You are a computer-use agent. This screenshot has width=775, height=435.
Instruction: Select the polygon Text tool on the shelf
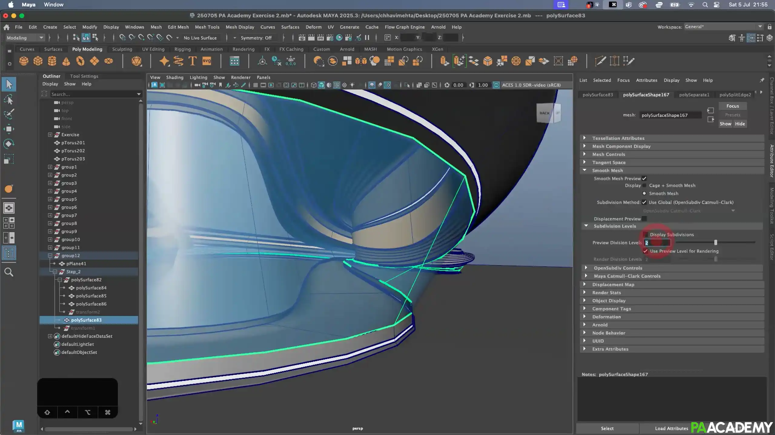pos(192,61)
